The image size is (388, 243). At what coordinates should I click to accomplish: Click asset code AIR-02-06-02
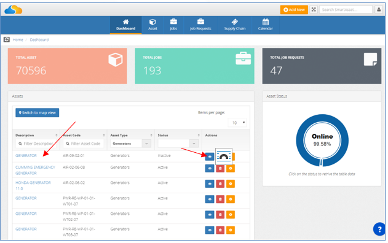pos(74,183)
